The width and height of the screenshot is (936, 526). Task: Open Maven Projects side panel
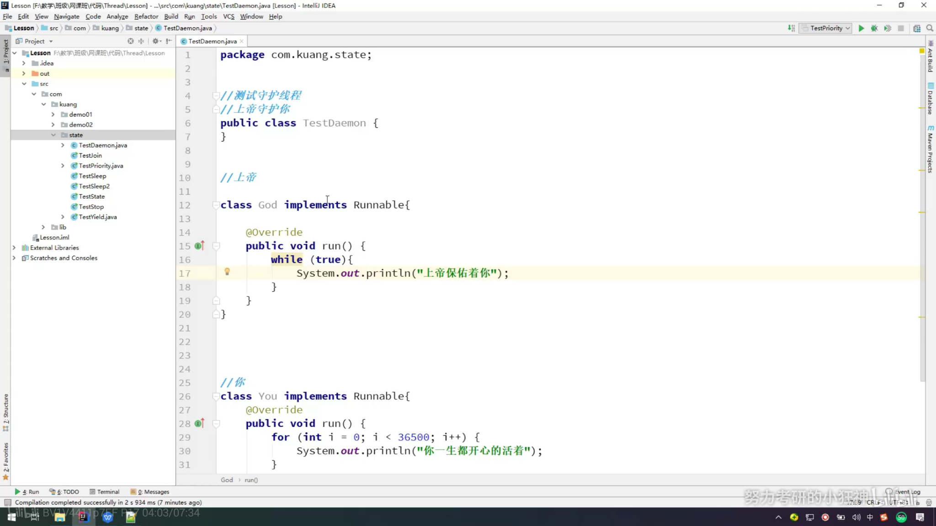[931, 149]
